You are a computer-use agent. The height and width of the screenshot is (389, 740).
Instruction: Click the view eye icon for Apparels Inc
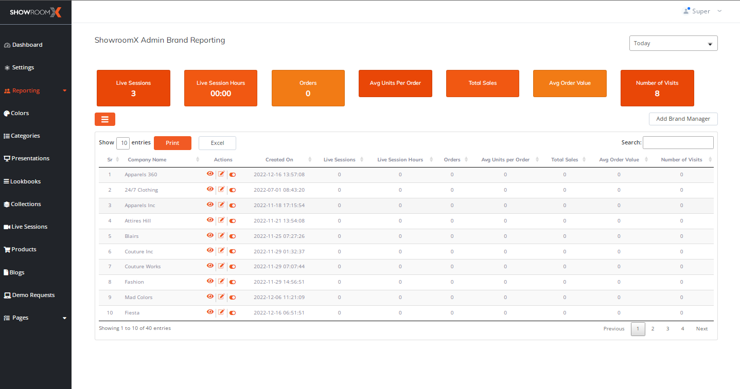(x=210, y=205)
